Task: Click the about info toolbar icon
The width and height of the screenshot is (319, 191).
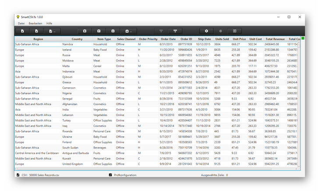Action: coord(220,31)
